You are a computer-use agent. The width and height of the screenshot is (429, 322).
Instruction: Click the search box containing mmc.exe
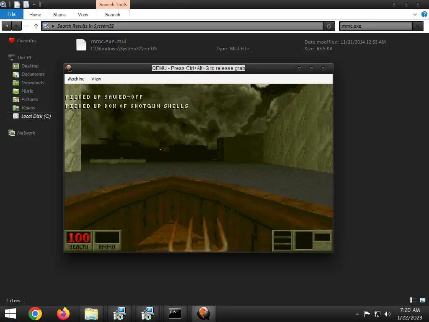[375, 26]
